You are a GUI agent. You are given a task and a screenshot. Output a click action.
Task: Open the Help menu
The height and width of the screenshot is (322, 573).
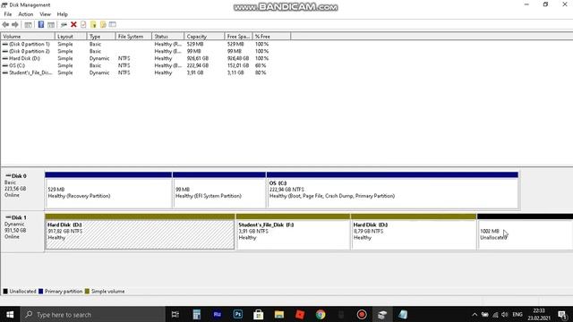(x=62, y=14)
